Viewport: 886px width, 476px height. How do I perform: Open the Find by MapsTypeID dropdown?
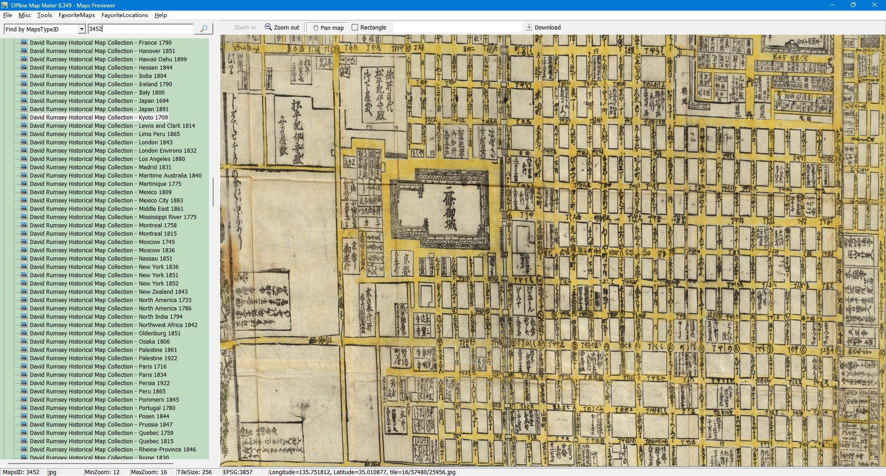(x=82, y=30)
